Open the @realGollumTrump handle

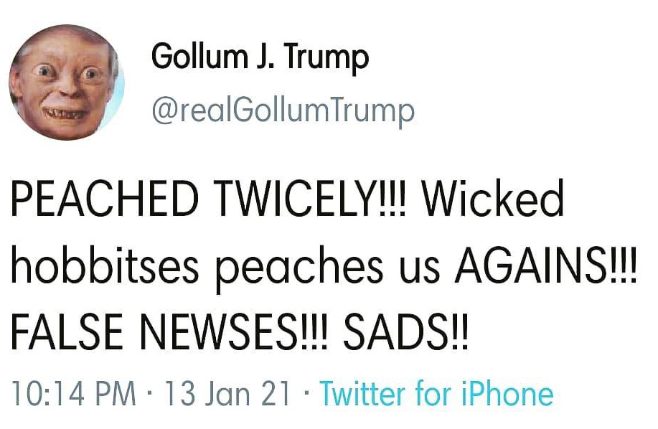283,110
